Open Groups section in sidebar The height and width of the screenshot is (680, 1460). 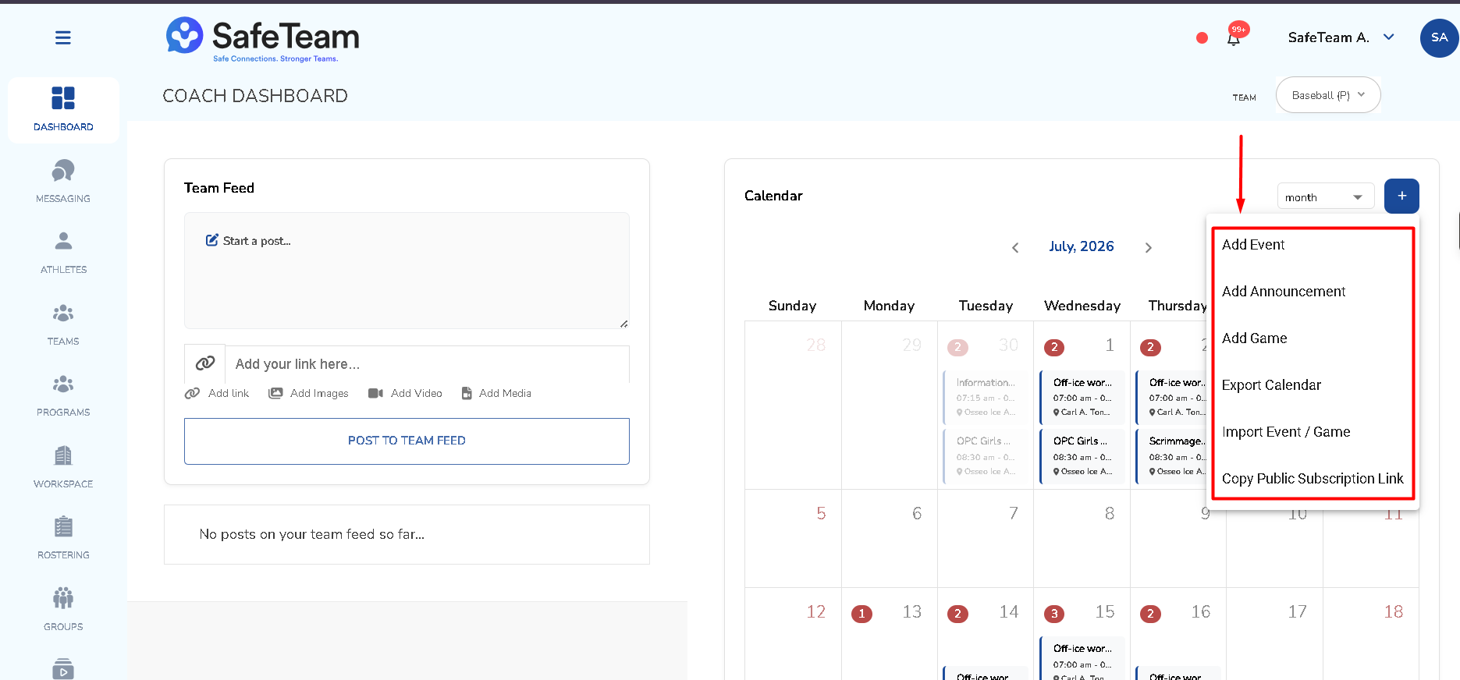click(63, 610)
